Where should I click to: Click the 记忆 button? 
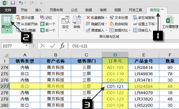pyautogui.click(x=46, y=18)
